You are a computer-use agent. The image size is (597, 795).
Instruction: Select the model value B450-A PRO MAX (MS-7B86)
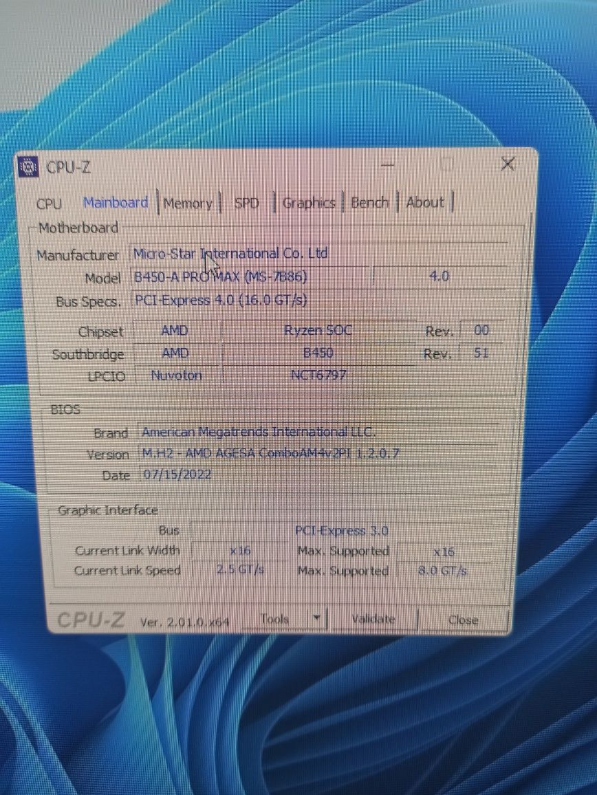249,277
